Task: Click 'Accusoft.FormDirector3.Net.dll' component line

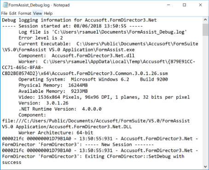Action: [76, 56]
